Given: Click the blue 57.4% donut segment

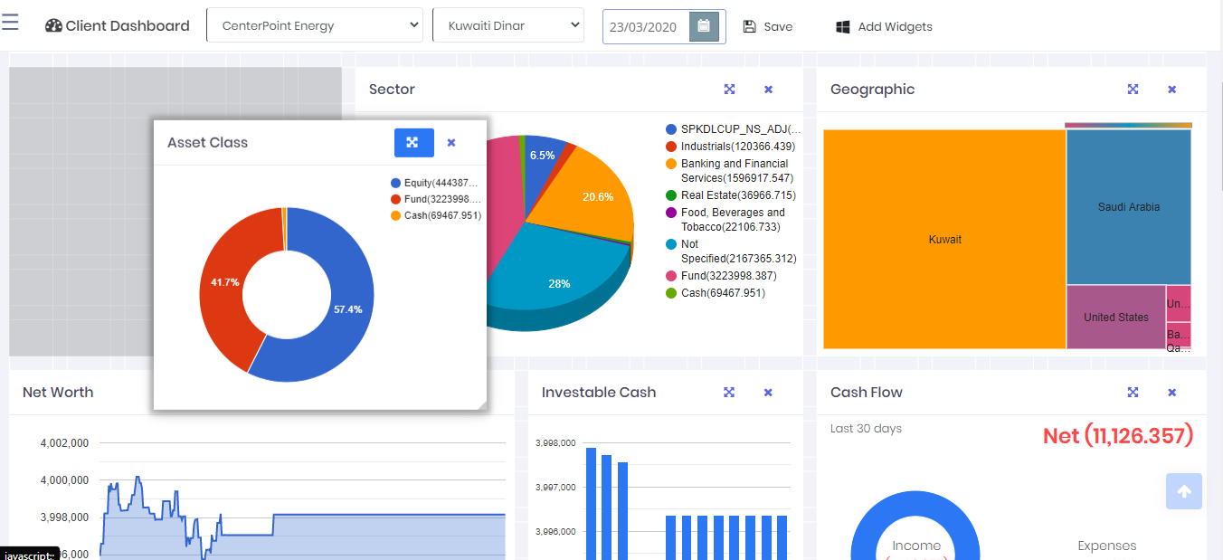Looking at the screenshot, I should (x=347, y=309).
